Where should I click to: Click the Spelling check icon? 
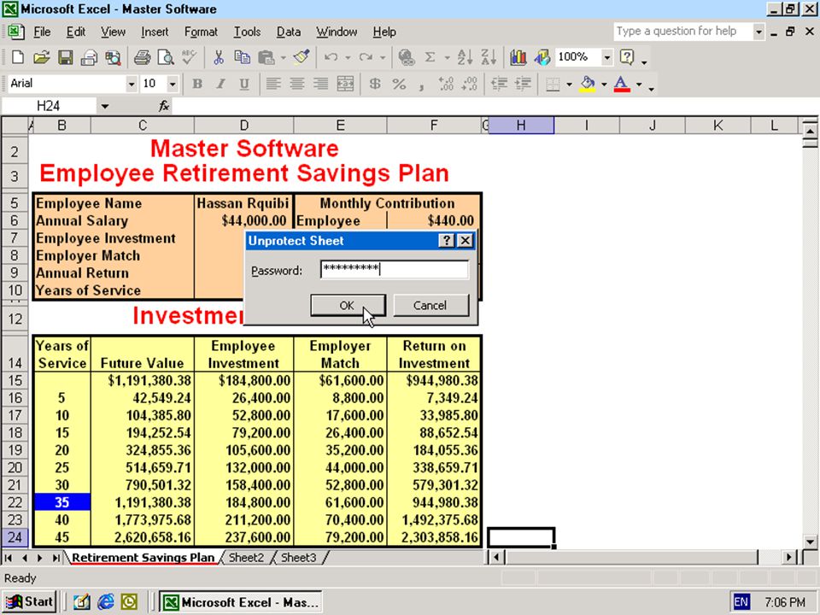point(190,57)
